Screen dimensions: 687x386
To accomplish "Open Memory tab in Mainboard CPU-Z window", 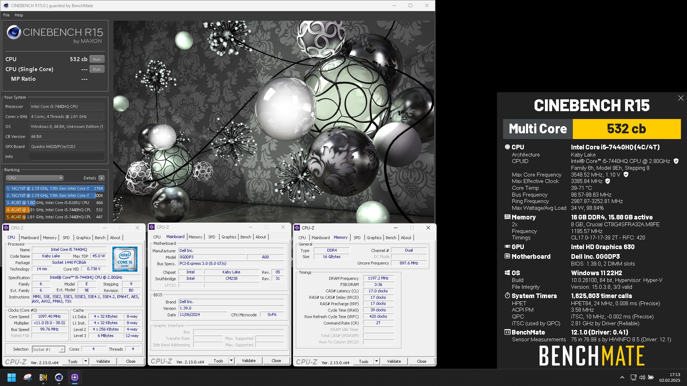I will point(195,237).
